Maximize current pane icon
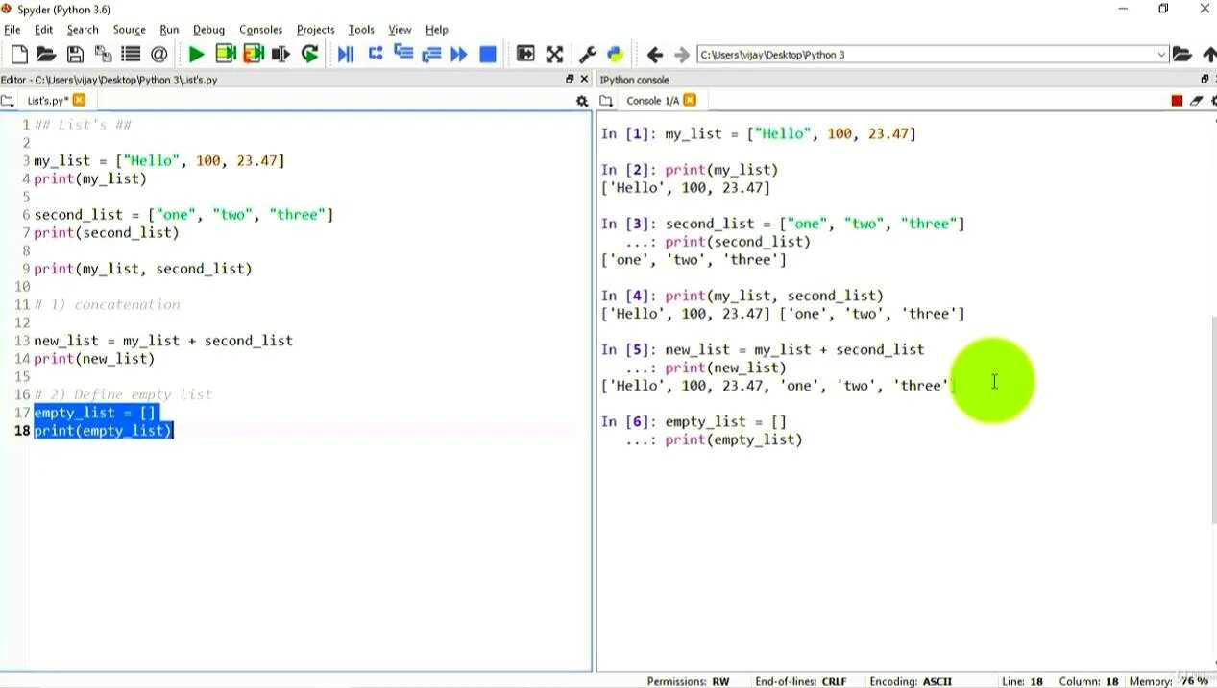1217x688 pixels. click(x=525, y=55)
